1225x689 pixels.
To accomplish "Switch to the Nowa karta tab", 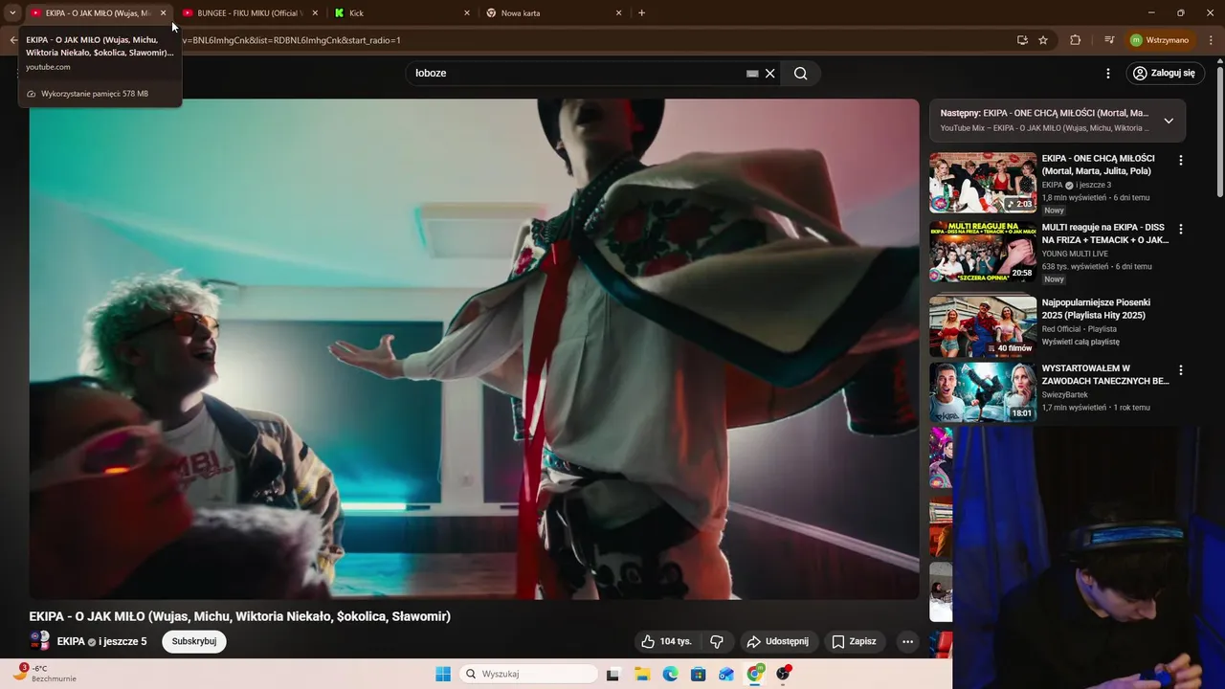I will coord(554,12).
